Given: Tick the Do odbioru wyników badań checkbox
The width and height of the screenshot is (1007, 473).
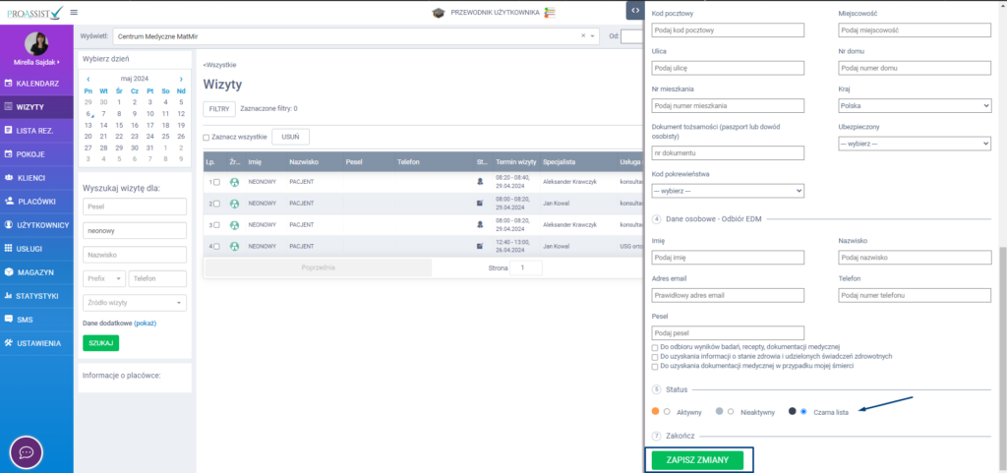Looking at the screenshot, I should (655, 347).
